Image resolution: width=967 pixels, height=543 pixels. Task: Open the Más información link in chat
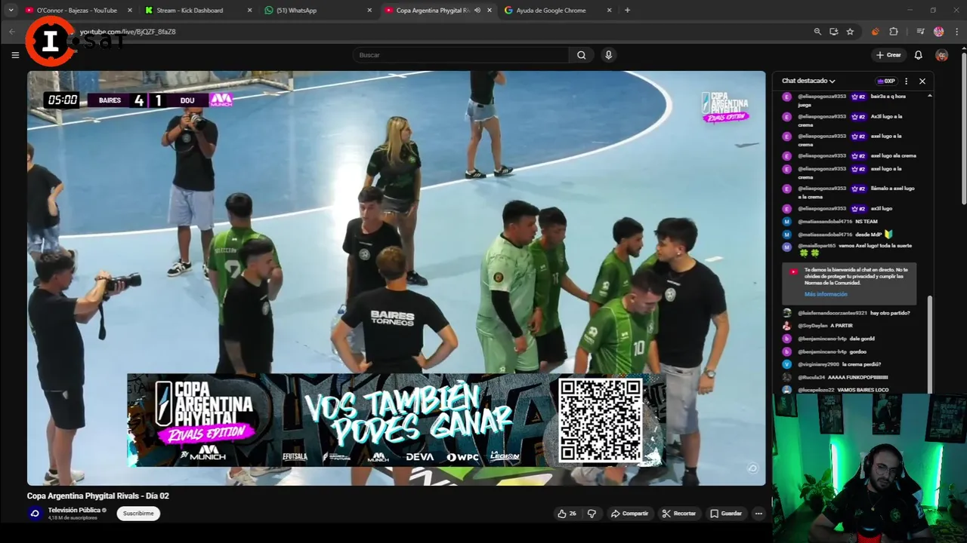[x=826, y=294]
